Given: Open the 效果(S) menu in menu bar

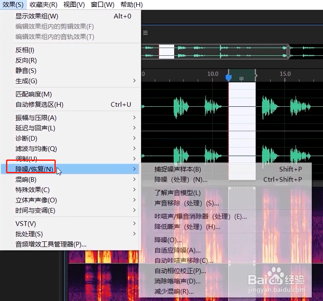Looking at the screenshot, I should click(13, 5).
